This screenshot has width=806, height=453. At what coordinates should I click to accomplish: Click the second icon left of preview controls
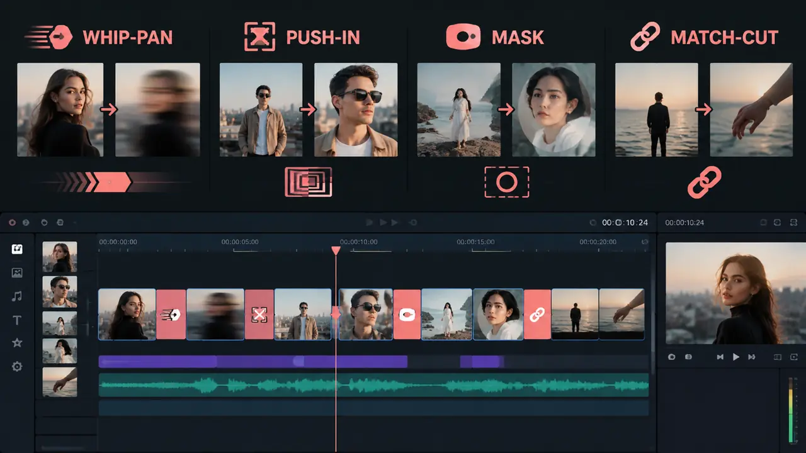(x=688, y=357)
